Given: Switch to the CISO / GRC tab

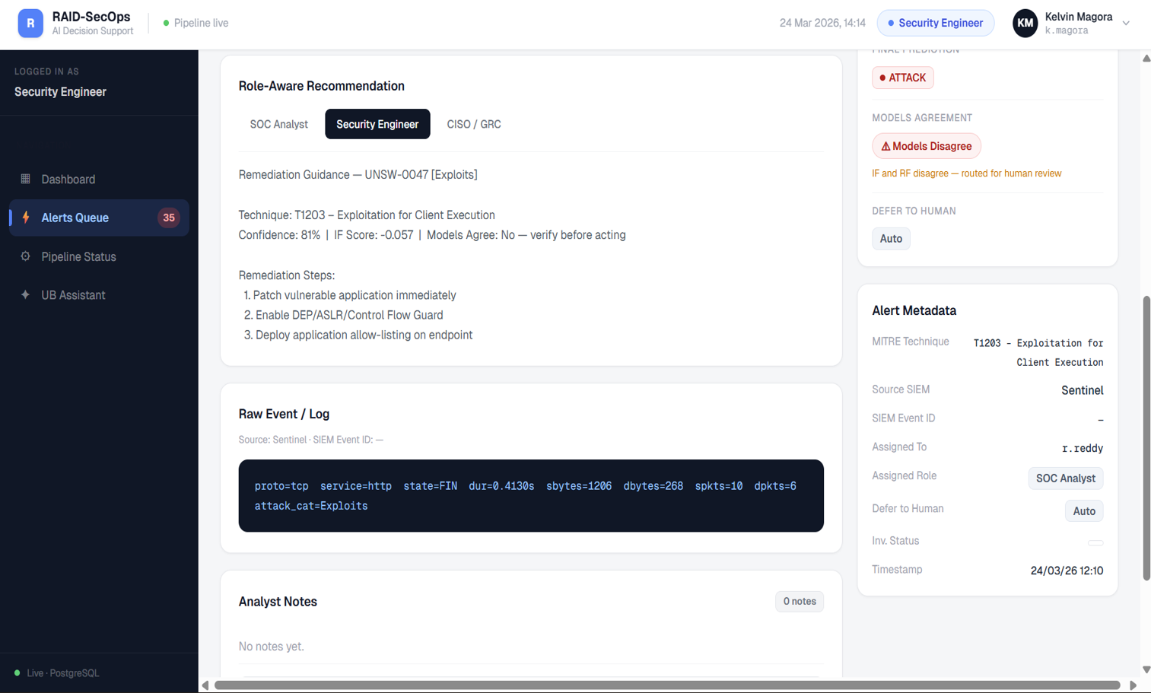Looking at the screenshot, I should [474, 124].
